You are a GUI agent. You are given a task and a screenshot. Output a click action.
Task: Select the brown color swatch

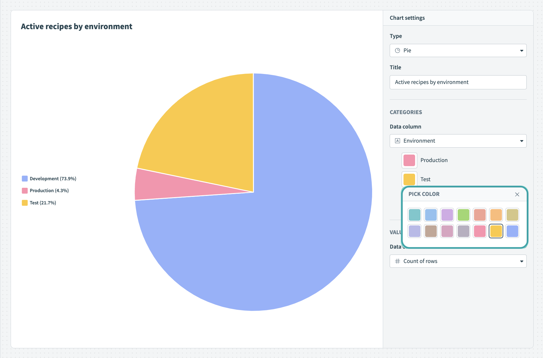[x=431, y=231]
